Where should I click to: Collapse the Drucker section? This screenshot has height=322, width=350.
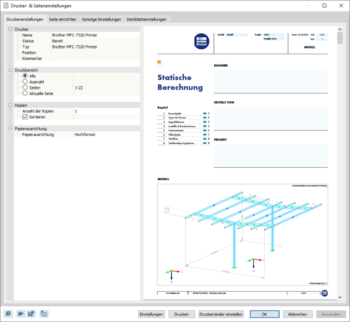pos(10,29)
